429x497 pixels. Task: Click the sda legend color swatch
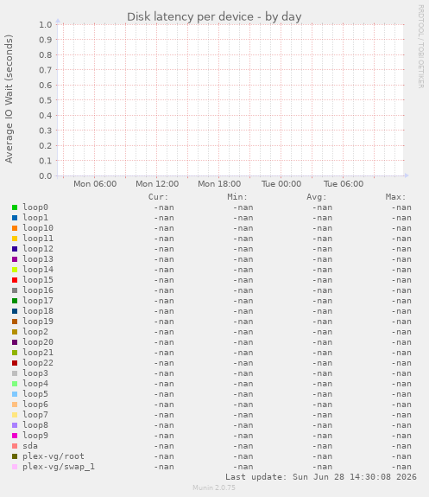(x=15, y=446)
